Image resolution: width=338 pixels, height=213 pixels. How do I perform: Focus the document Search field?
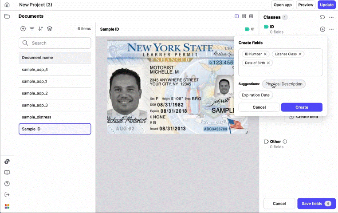(x=55, y=43)
